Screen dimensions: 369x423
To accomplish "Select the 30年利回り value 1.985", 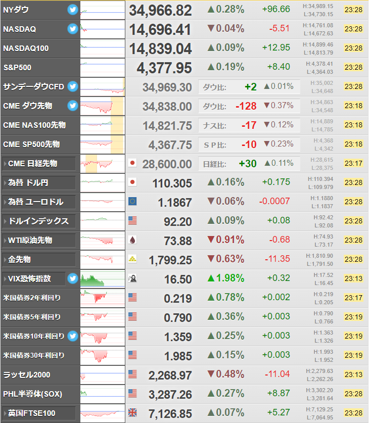I will (x=178, y=356).
